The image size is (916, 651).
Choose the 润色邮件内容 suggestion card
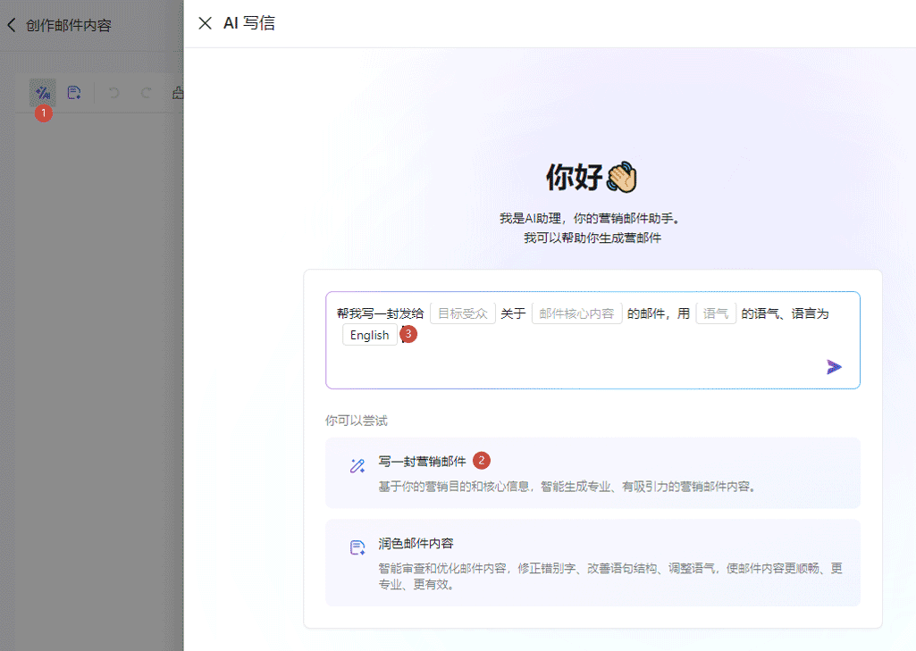(x=592, y=563)
